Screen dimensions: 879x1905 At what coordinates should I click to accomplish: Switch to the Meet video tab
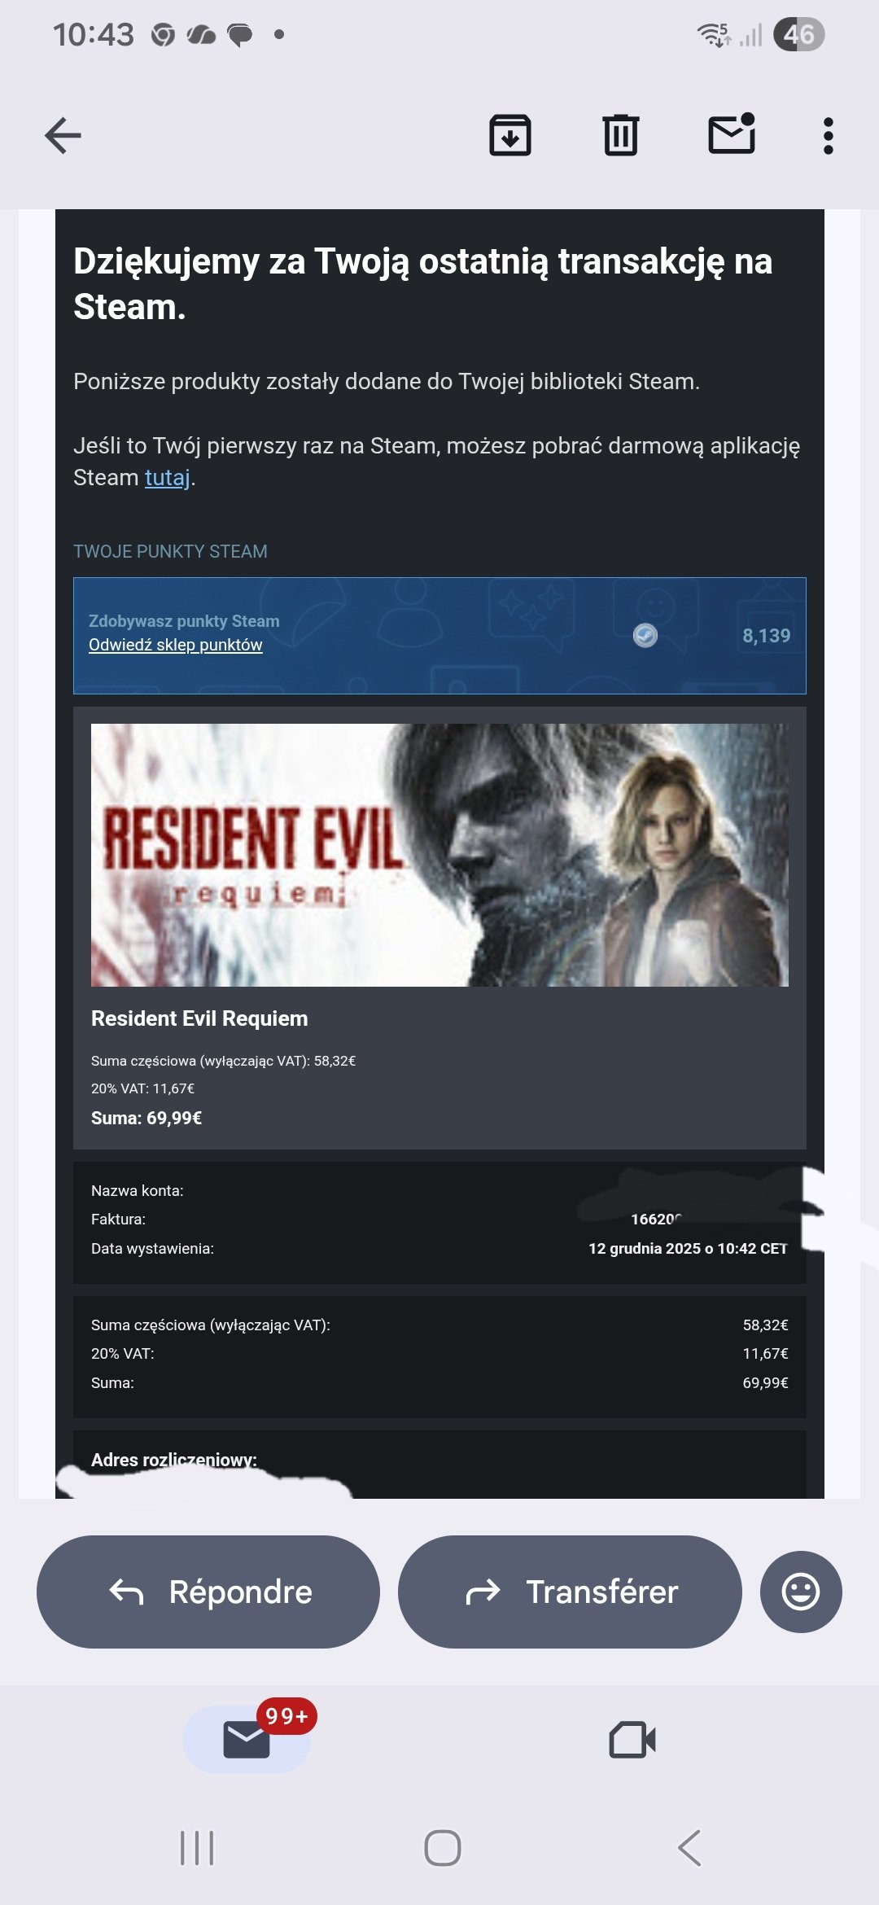632,1740
